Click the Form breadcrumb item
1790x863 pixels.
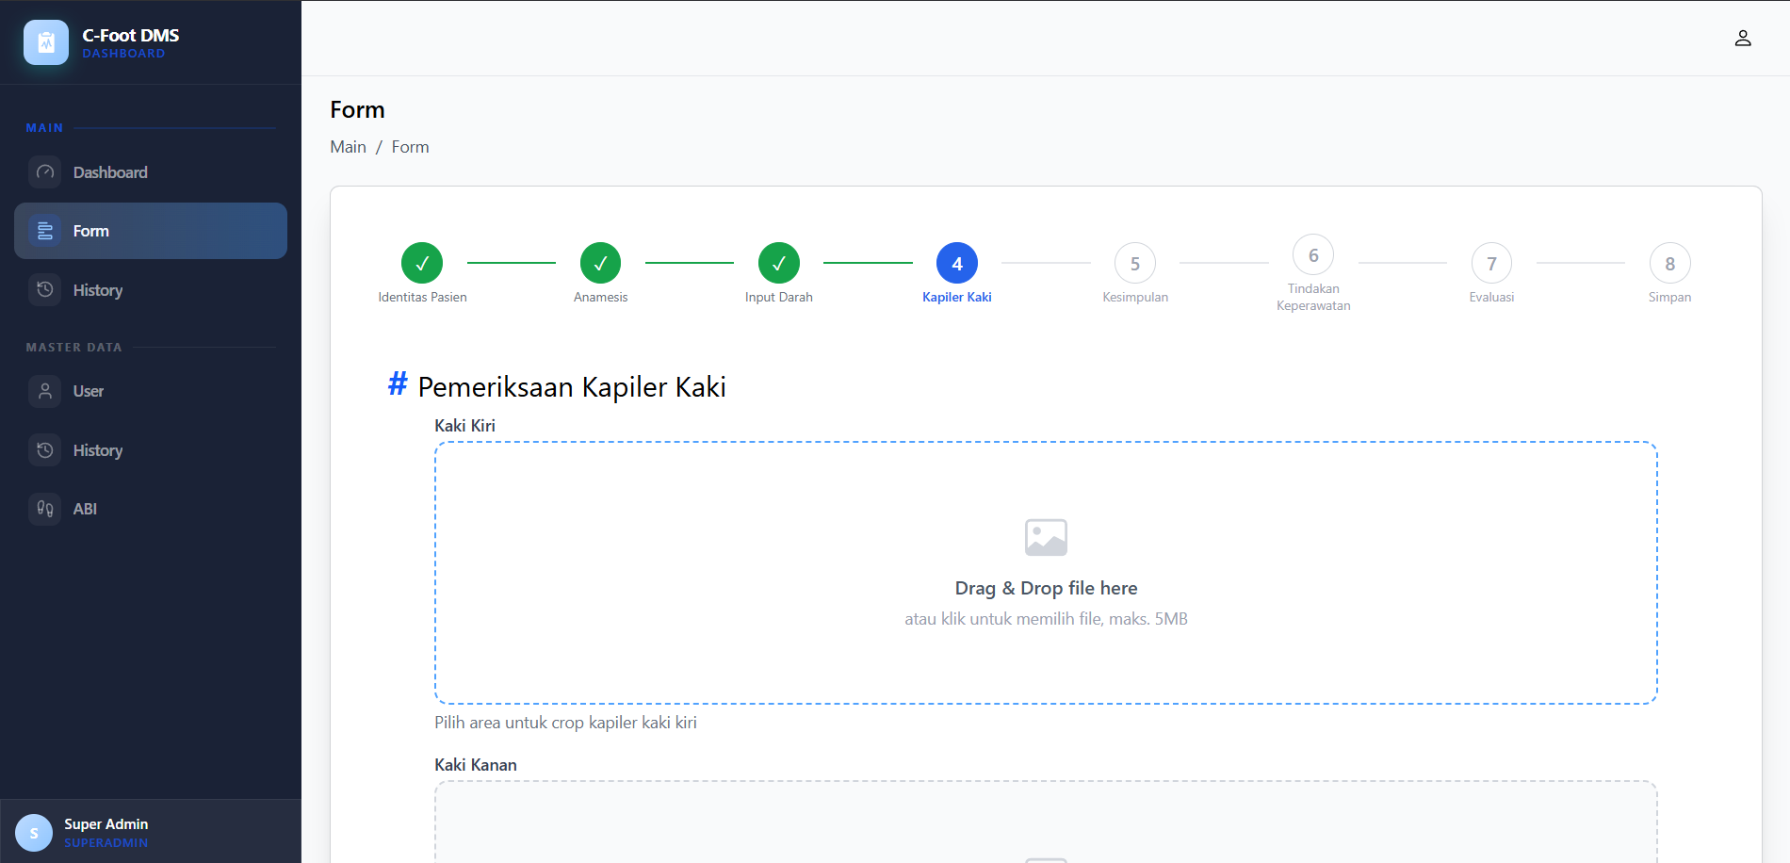click(410, 147)
